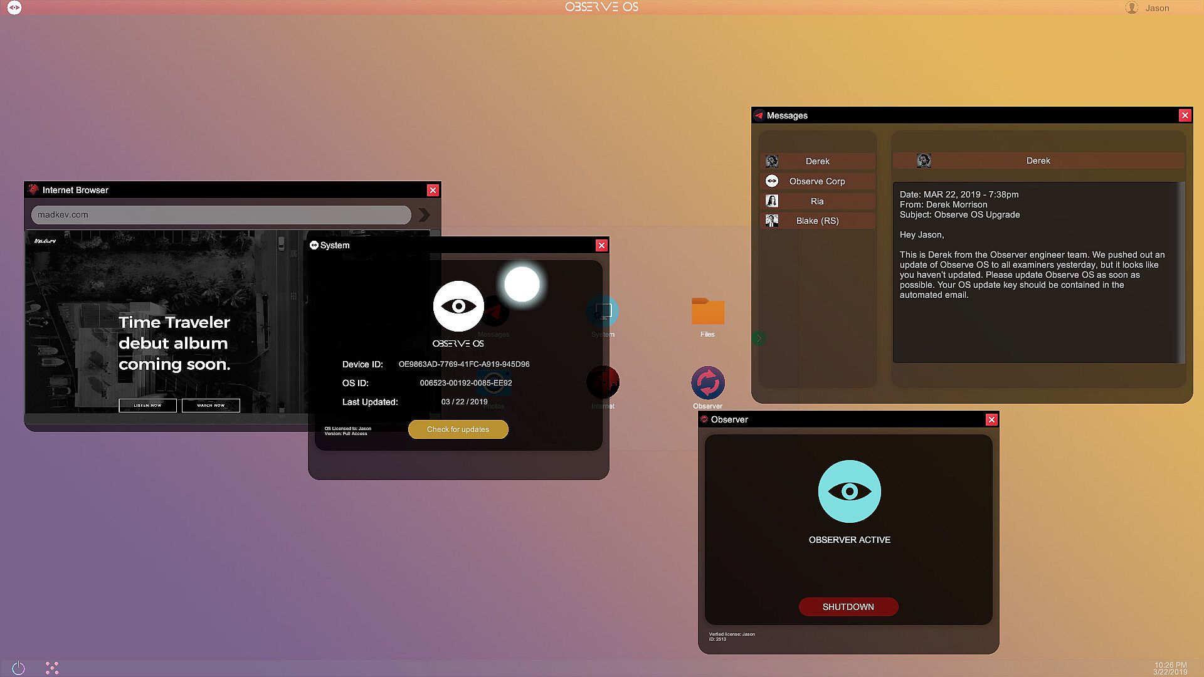This screenshot has height=677, width=1204.
Task: Click the message pane scrollbar
Action: (1182, 272)
